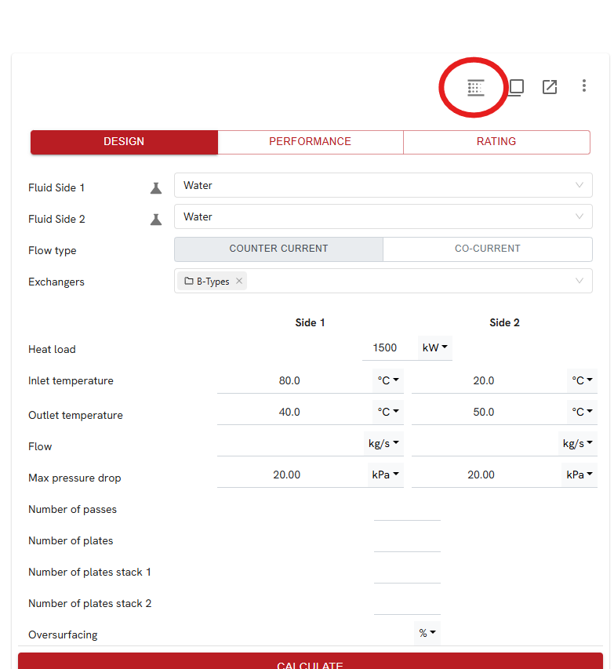The width and height of the screenshot is (614, 669).
Task: Select the Design tab
Action: tap(124, 142)
